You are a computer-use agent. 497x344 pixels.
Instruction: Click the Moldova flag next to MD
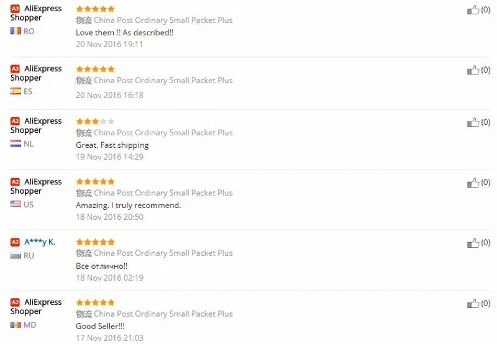click(x=16, y=325)
